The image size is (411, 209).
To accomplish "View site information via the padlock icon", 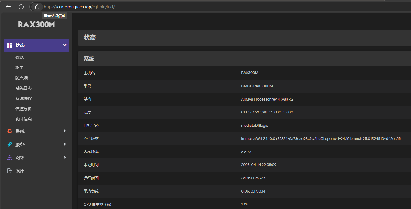I will tap(37, 6).
